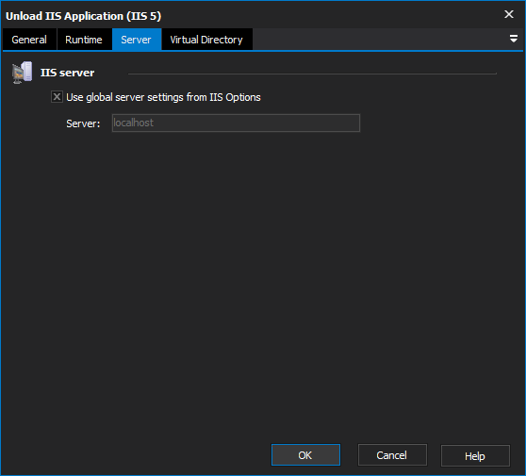Open the Runtime tab
The height and width of the screenshot is (476, 526).
click(x=84, y=40)
